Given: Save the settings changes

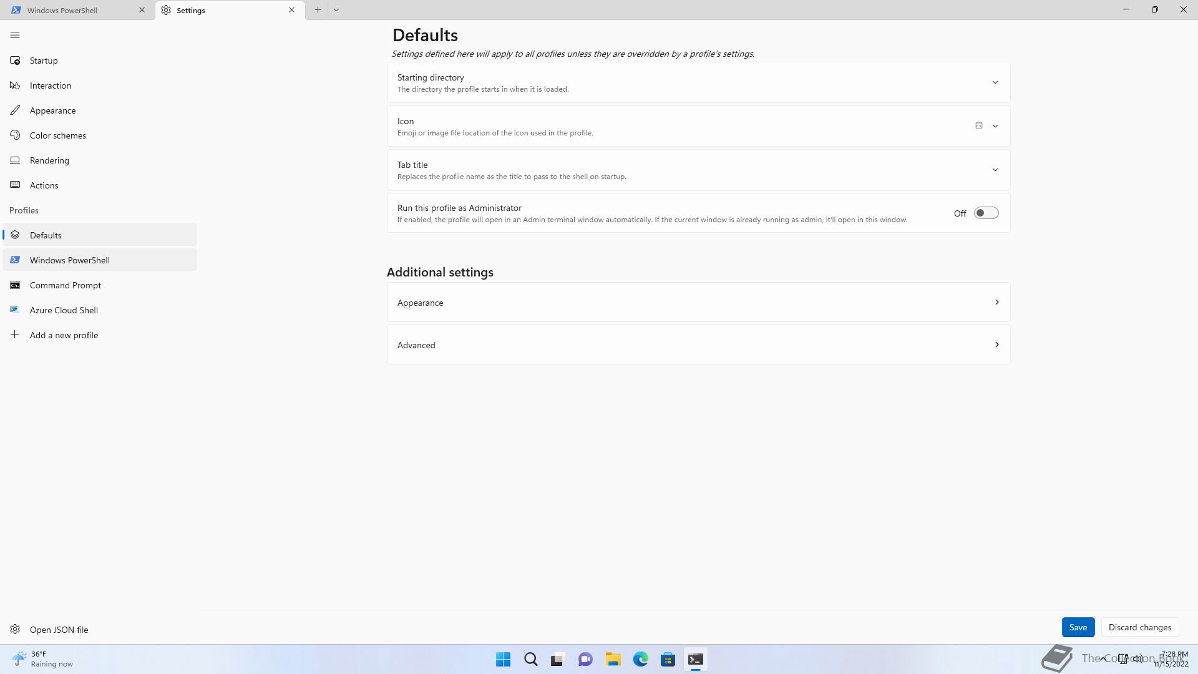Looking at the screenshot, I should point(1078,627).
